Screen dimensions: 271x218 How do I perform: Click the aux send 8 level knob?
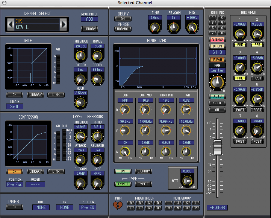(257, 131)
